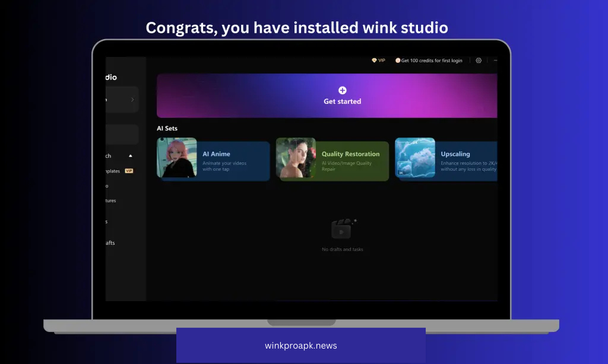Click the Get started plus icon
Screen dimensions: 608x364
click(343, 90)
